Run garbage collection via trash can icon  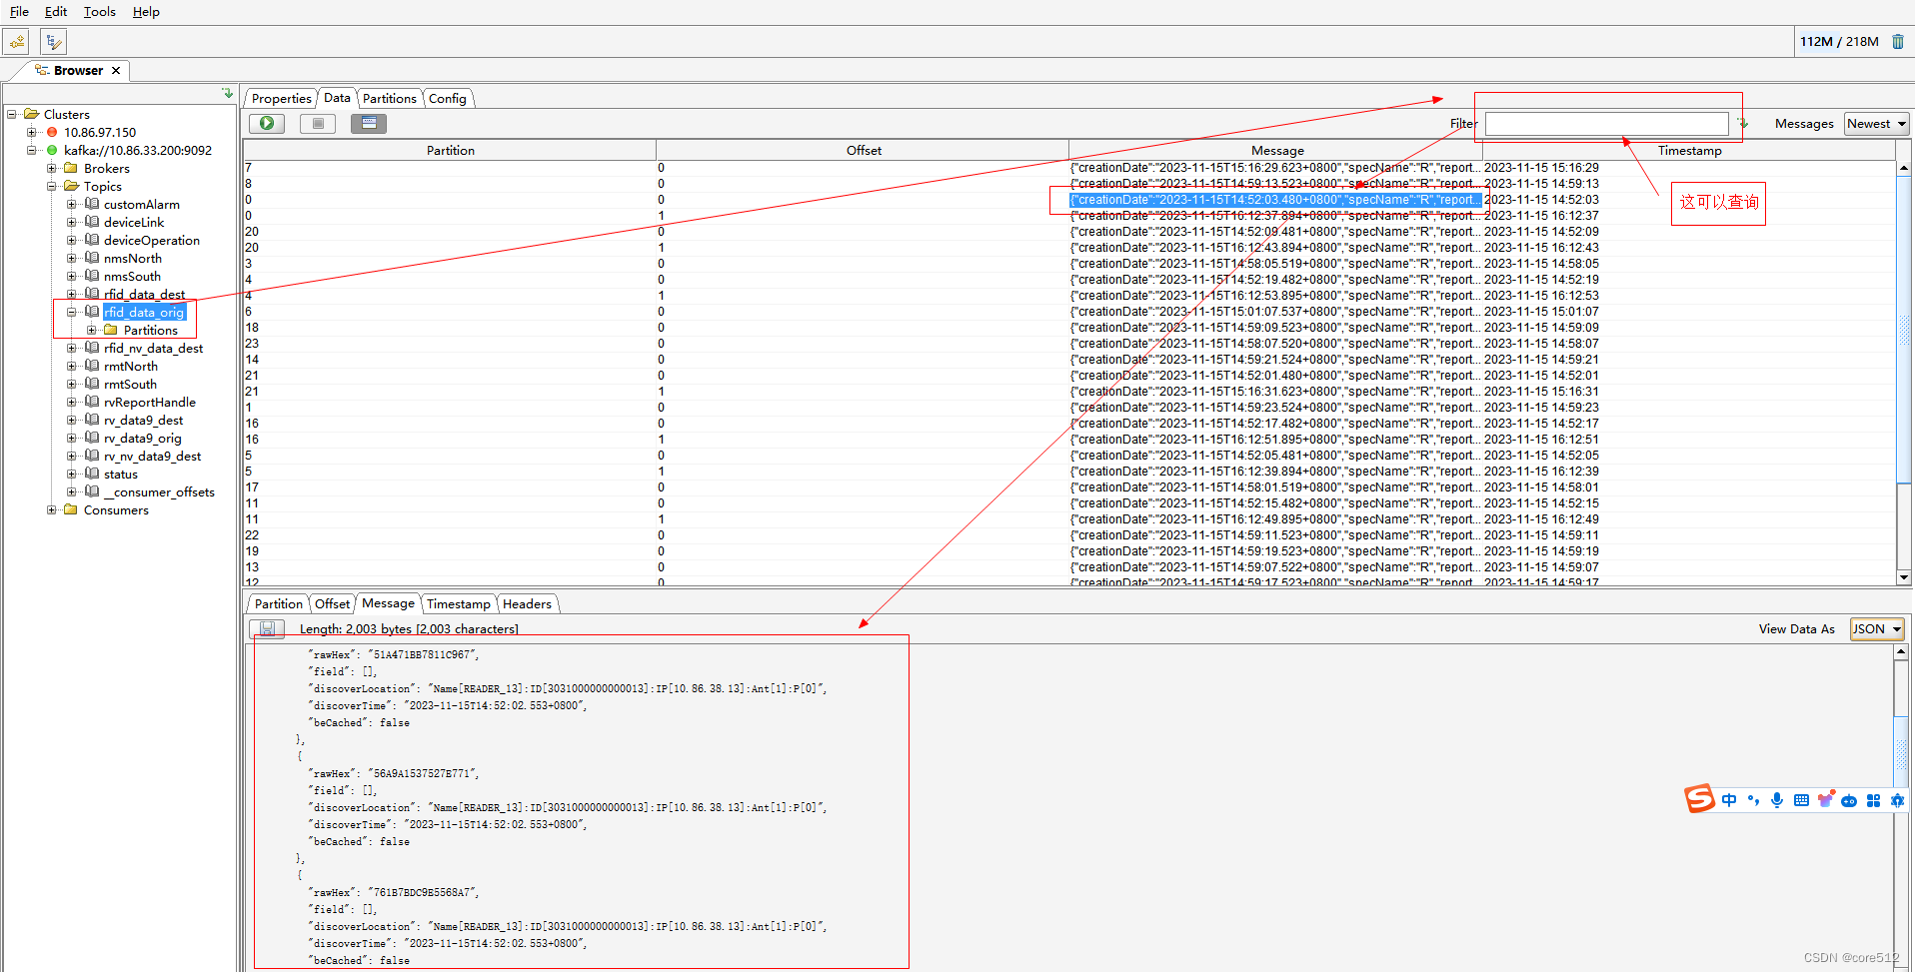pos(1898,42)
